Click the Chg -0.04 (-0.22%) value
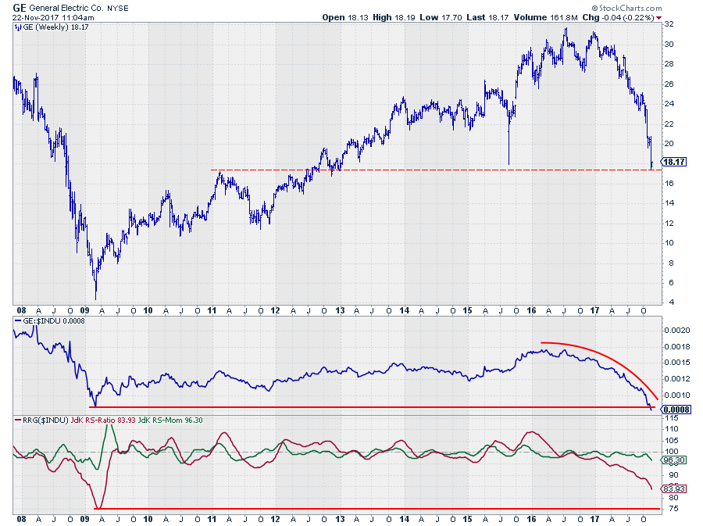 pos(619,17)
